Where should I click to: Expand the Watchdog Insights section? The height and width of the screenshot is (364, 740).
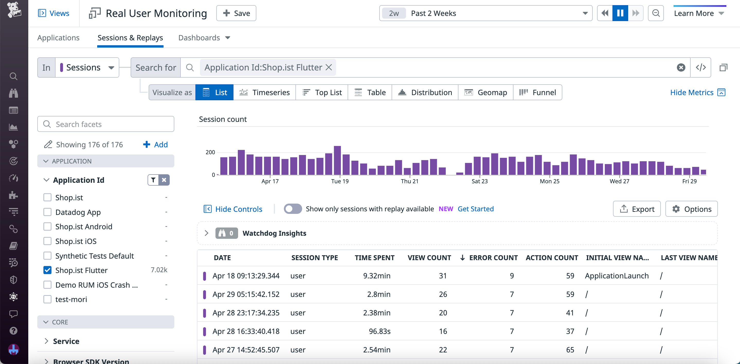tap(206, 233)
